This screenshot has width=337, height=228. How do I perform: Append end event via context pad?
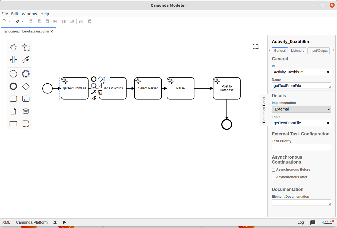pyautogui.click(x=94, y=79)
